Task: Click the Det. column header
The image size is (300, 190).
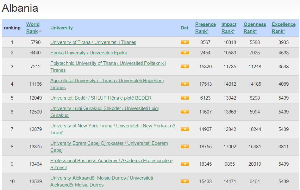Action: point(185,28)
